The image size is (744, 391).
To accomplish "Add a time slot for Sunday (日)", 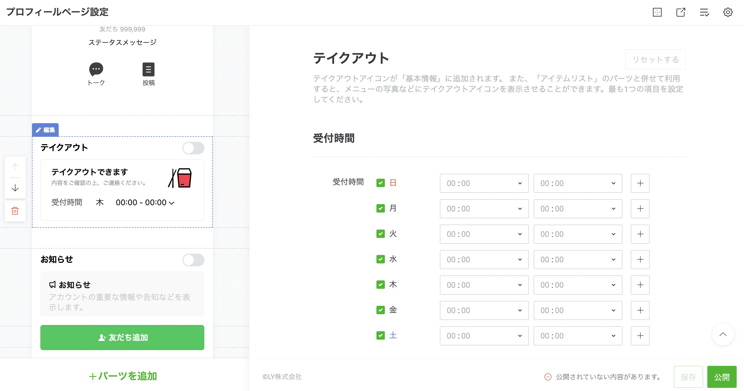I will click(640, 183).
